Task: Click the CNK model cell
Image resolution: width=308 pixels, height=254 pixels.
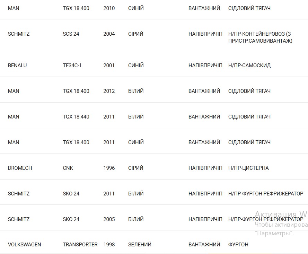Action: tap(68, 168)
